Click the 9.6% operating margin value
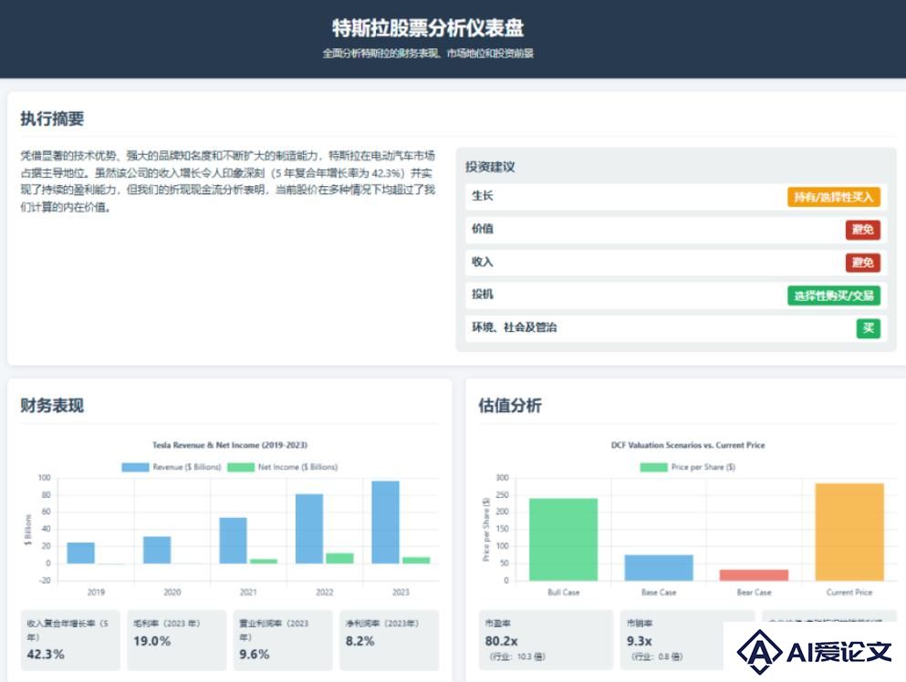Image resolution: width=906 pixels, height=682 pixels. click(x=255, y=655)
